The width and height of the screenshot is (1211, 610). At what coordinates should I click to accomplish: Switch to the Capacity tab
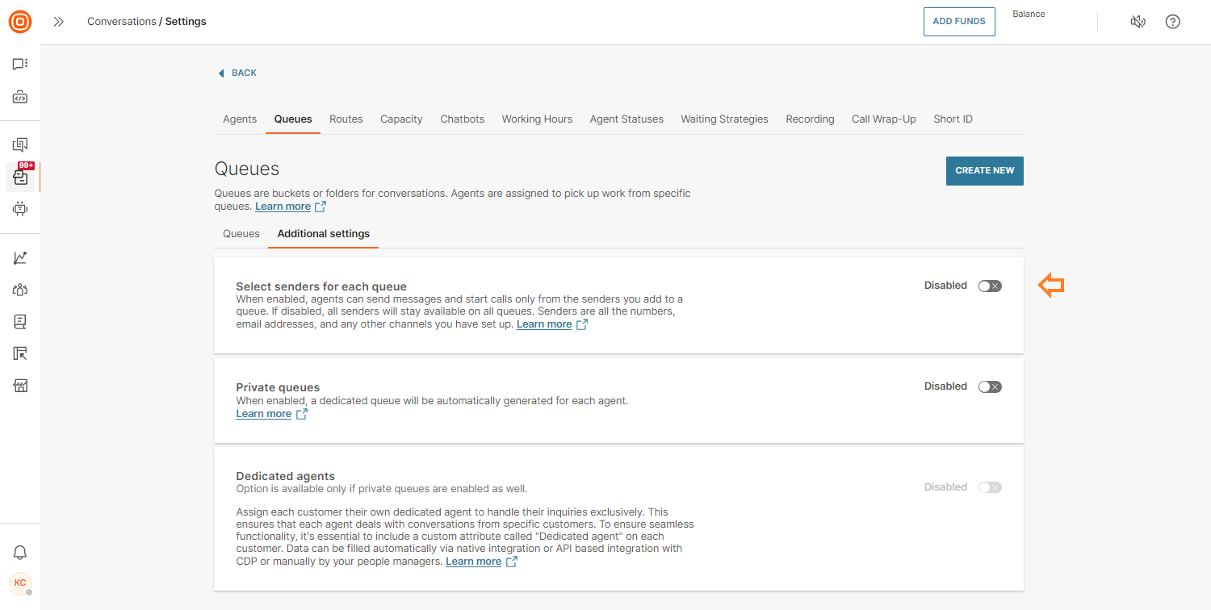(x=401, y=119)
